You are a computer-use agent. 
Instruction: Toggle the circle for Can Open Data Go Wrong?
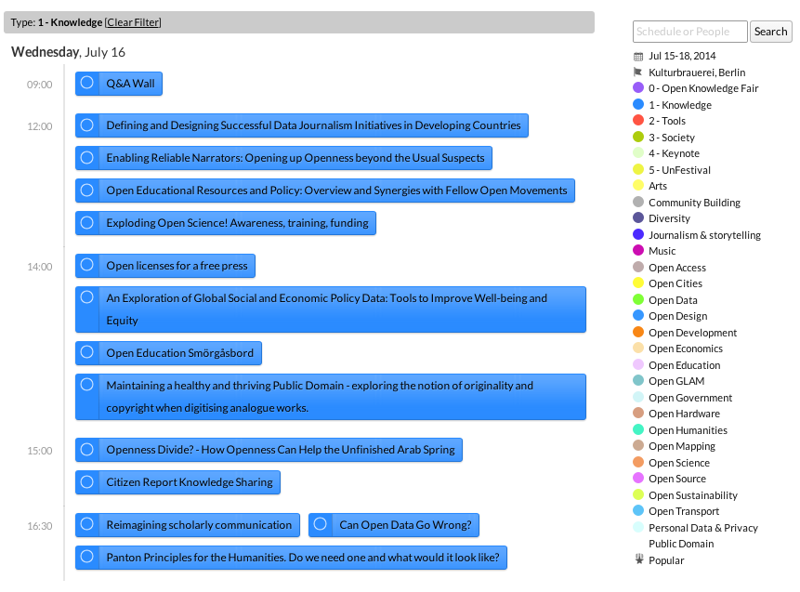coord(321,524)
